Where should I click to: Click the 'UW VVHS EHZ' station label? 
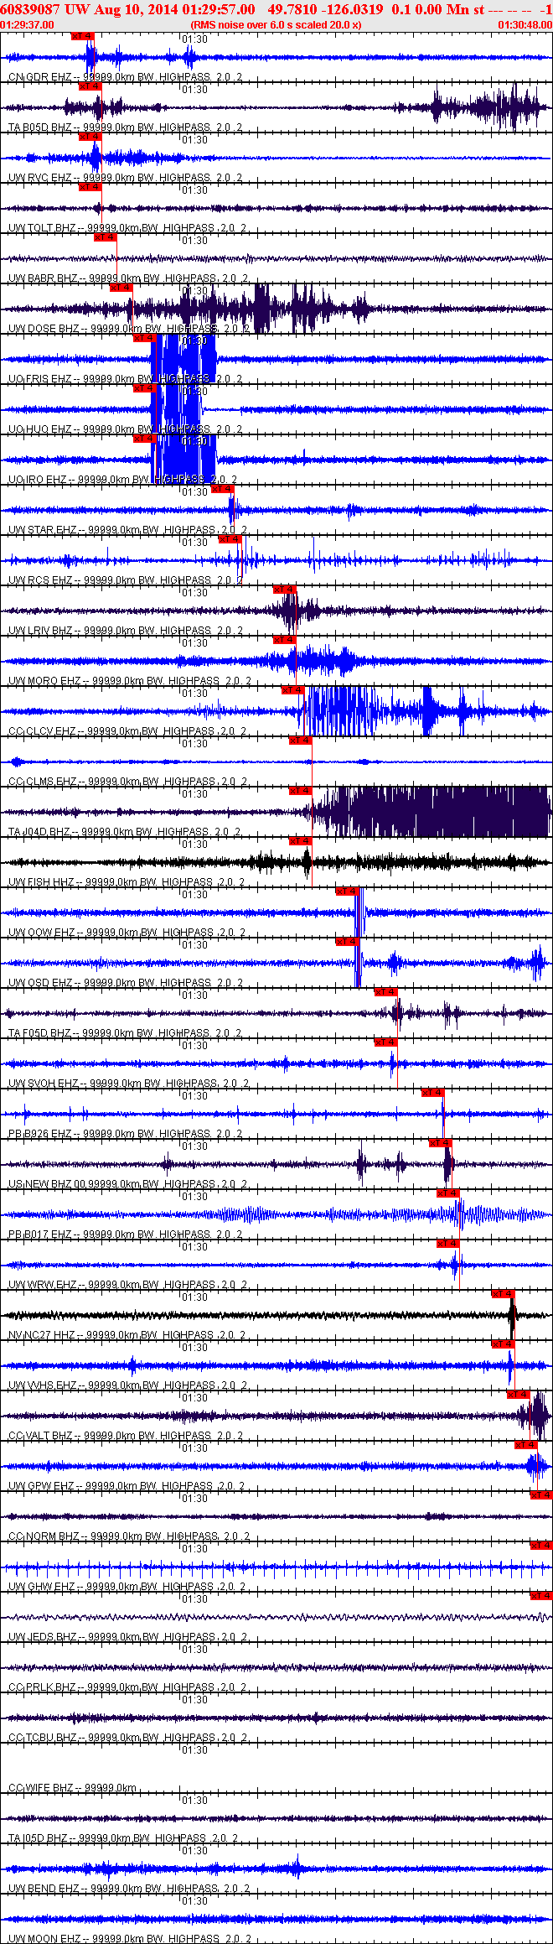point(42,1385)
